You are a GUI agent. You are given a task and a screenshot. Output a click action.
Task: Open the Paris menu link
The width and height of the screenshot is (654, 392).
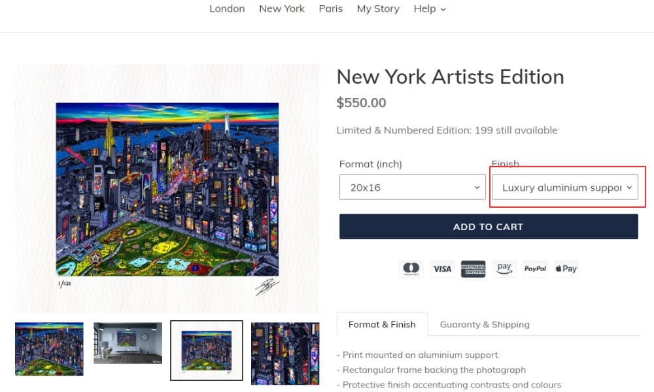[x=330, y=8]
